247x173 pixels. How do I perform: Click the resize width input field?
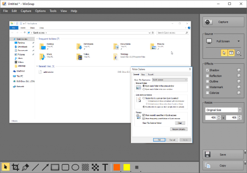[211, 118]
